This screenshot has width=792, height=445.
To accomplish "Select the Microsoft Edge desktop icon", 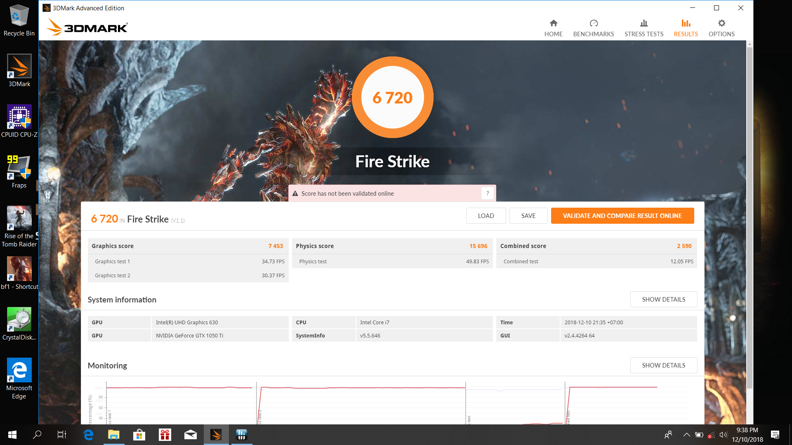I will tap(19, 379).
